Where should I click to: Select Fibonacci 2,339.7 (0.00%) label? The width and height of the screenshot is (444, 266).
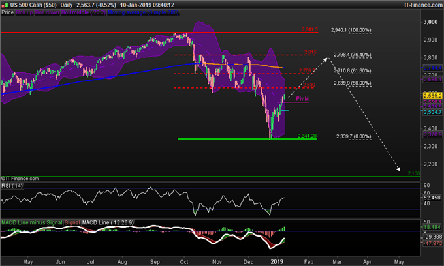pyautogui.click(x=354, y=136)
